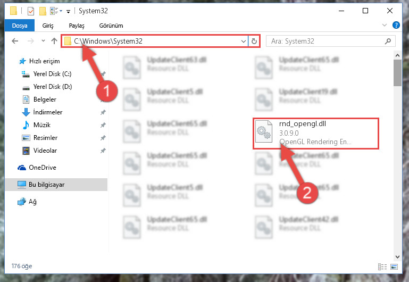Toggle the pin next to Müzik
This screenshot has height=282, width=409.
click(x=103, y=125)
